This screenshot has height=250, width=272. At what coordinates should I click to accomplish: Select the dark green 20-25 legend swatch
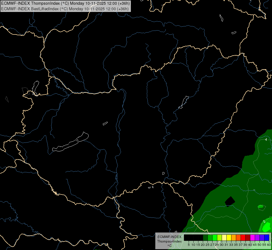coord(205,237)
